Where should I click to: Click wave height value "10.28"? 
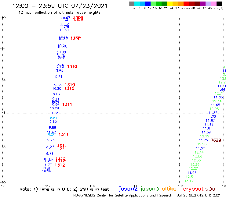(x=54, y=108)
